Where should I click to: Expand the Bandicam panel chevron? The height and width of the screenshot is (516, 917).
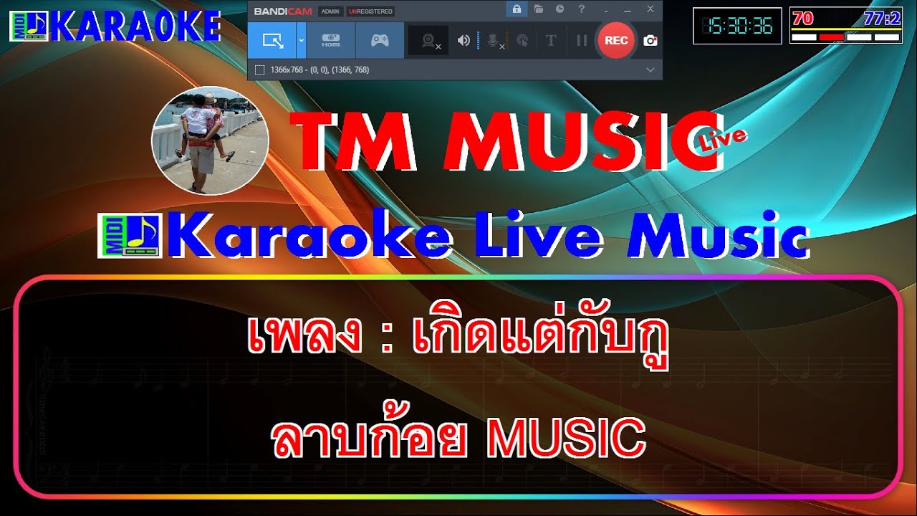pos(650,70)
